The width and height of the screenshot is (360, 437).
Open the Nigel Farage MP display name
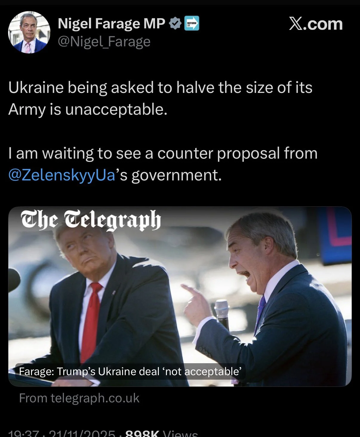coord(111,24)
